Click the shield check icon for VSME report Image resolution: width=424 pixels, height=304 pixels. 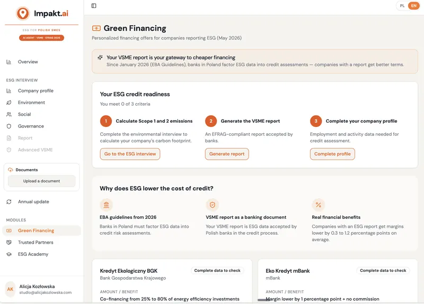click(x=213, y=205)
